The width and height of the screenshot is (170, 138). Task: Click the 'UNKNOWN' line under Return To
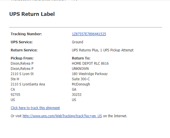coord(80,69)
